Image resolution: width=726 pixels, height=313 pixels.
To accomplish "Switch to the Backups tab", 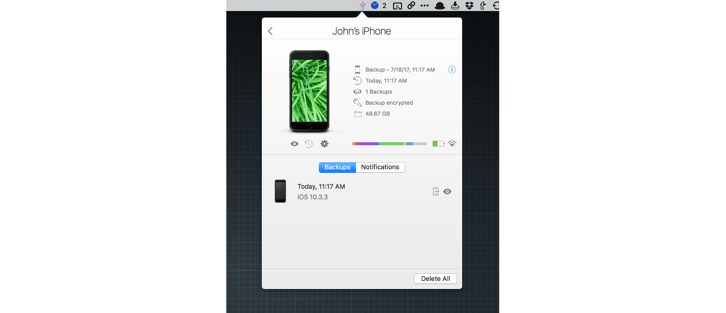I will coord(337,167).
